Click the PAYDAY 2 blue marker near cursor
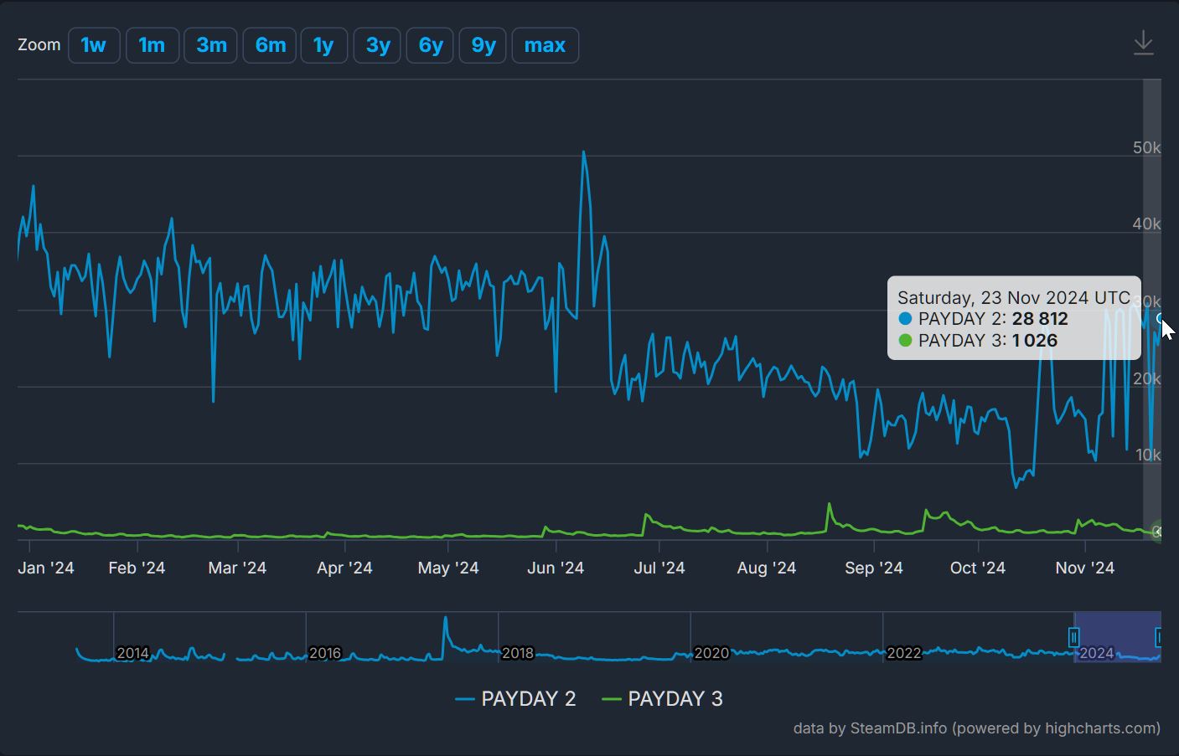1179x756 pixels. click(x=1161, y=318)
